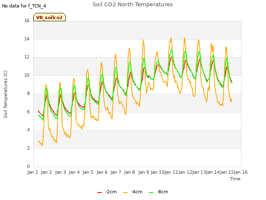This screenshot has width=266, height=200.
Task: Click the red -2cm legend swatch
Action: click(x=100, y=192)
